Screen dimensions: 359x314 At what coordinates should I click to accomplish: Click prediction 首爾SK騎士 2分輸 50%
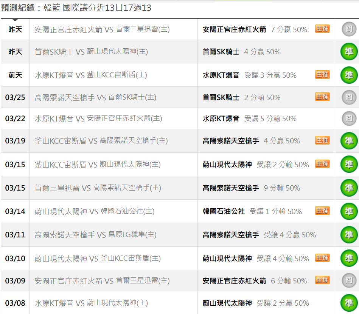coord(242,97)
